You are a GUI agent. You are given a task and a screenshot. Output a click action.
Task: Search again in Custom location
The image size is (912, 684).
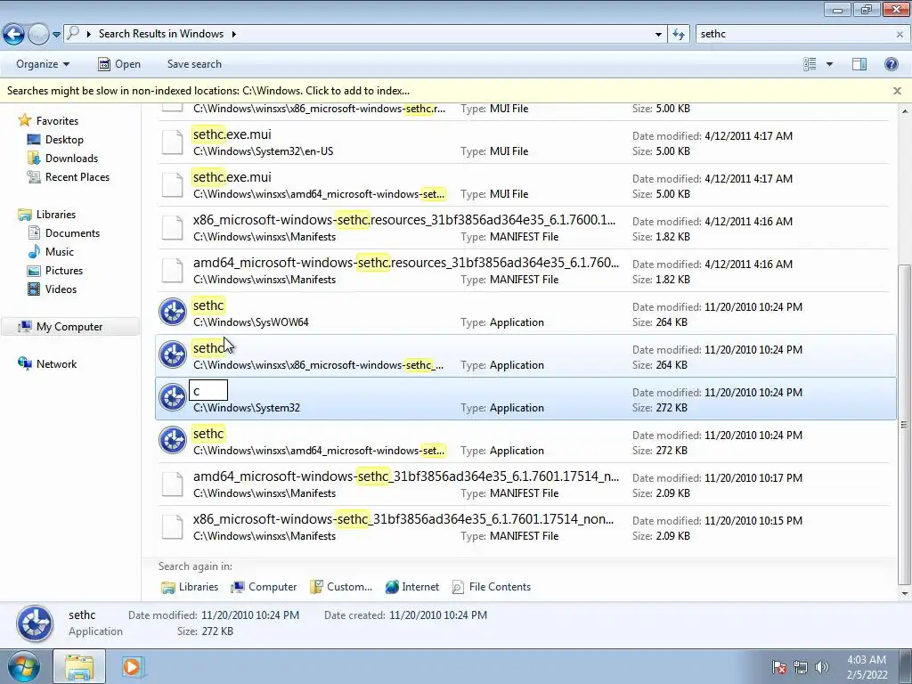[x=341, y=587]
